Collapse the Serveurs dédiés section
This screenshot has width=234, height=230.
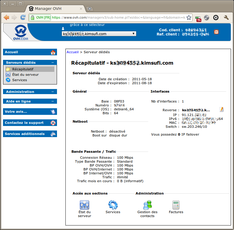(x=52, y=63)
